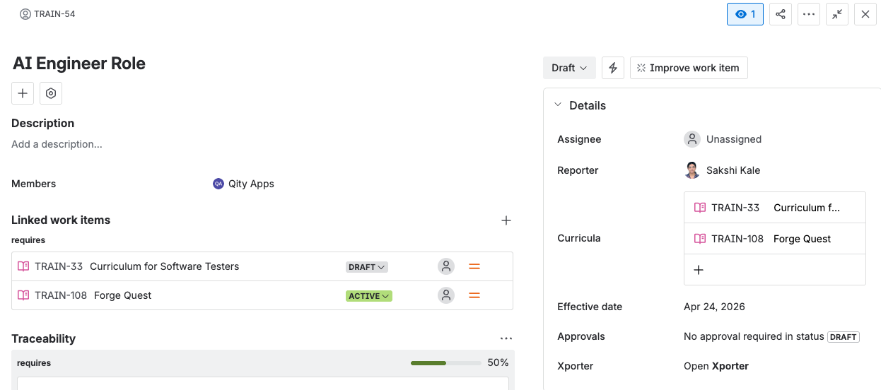Click the hexagon apps icon under title
This screenshot has height=390, width=881.
pos(51,93)
